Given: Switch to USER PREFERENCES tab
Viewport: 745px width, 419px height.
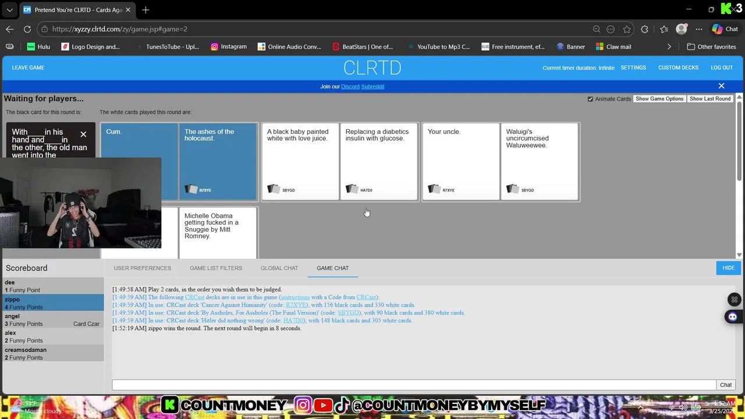Looking at the screenshot, I should 143,268.
